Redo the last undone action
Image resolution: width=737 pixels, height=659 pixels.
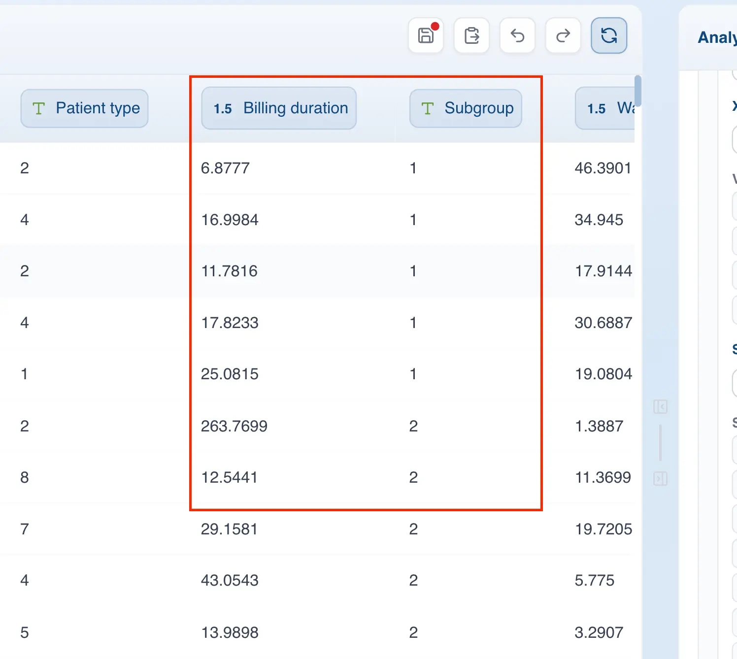tap(563, 35)
